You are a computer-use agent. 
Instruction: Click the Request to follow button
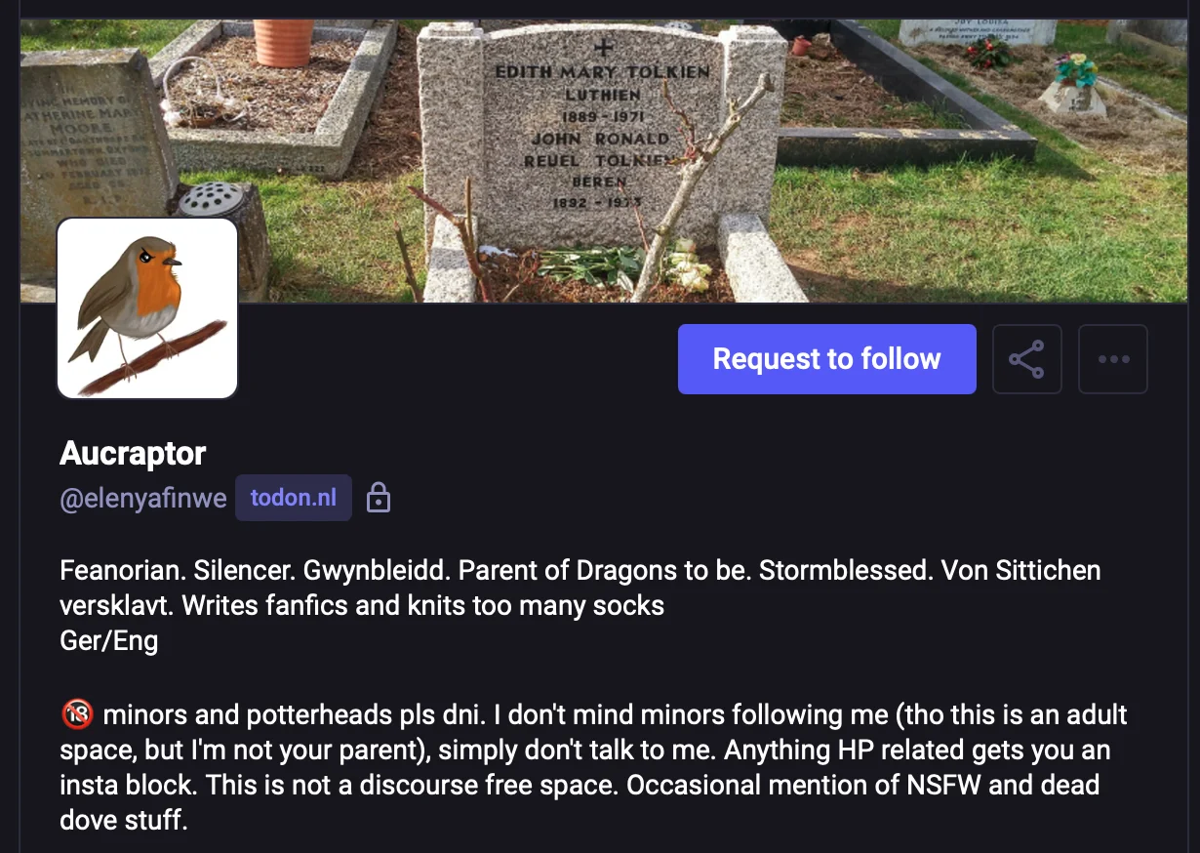tap(826, 359)
